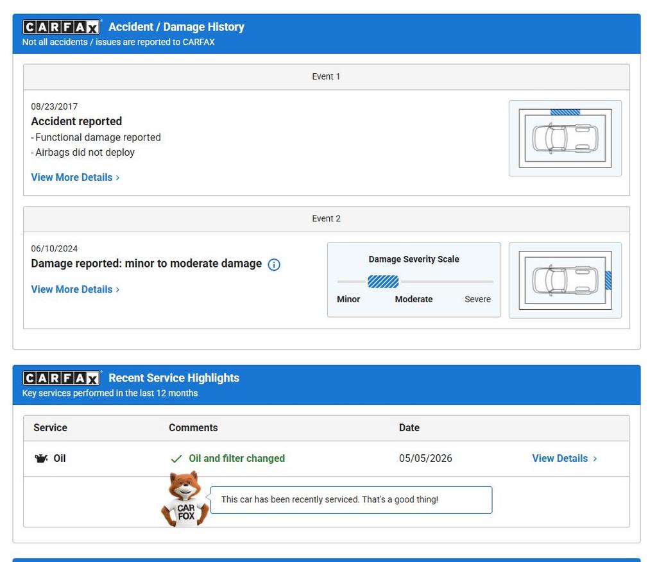Screen dimensions: 657x562
Task: Open View Details for the oil service
Action: (x=565, y=459)
